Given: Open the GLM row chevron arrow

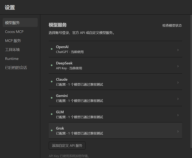Looking at the screenshot, I should (178, 115).
